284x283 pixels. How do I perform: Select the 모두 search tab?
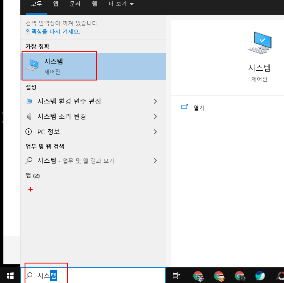[36, 4]
